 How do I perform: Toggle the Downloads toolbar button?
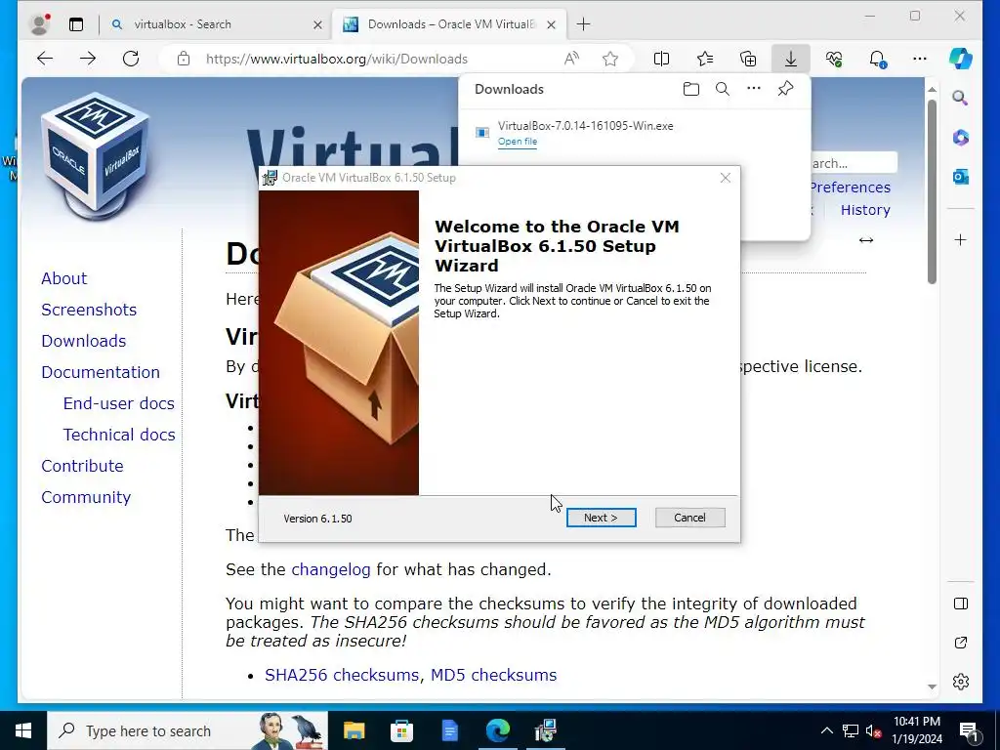[791, 59]
